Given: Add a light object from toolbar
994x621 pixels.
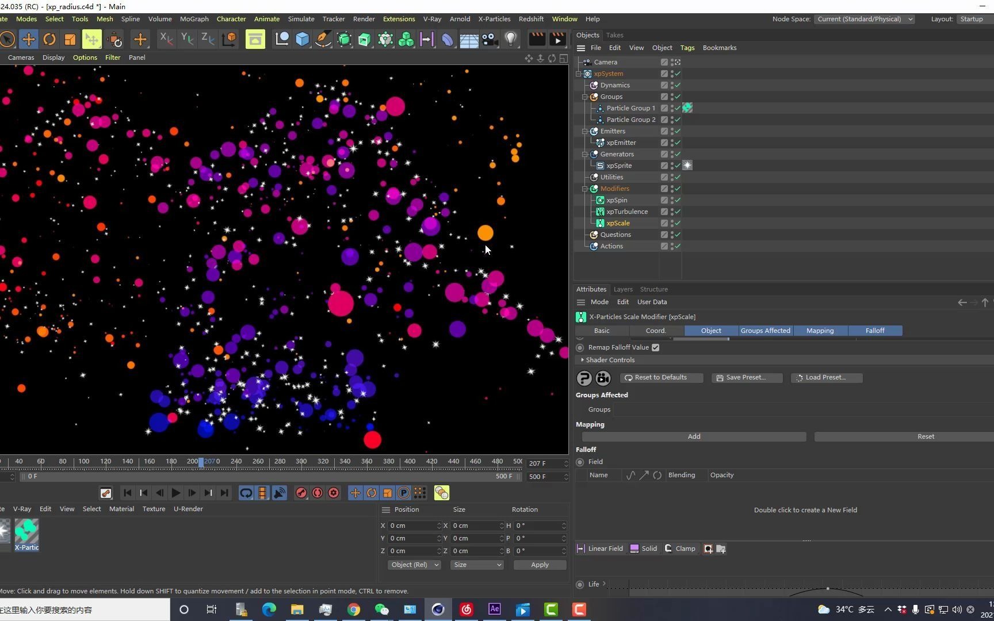Looking at the screenshot, I should coord(510,40).
